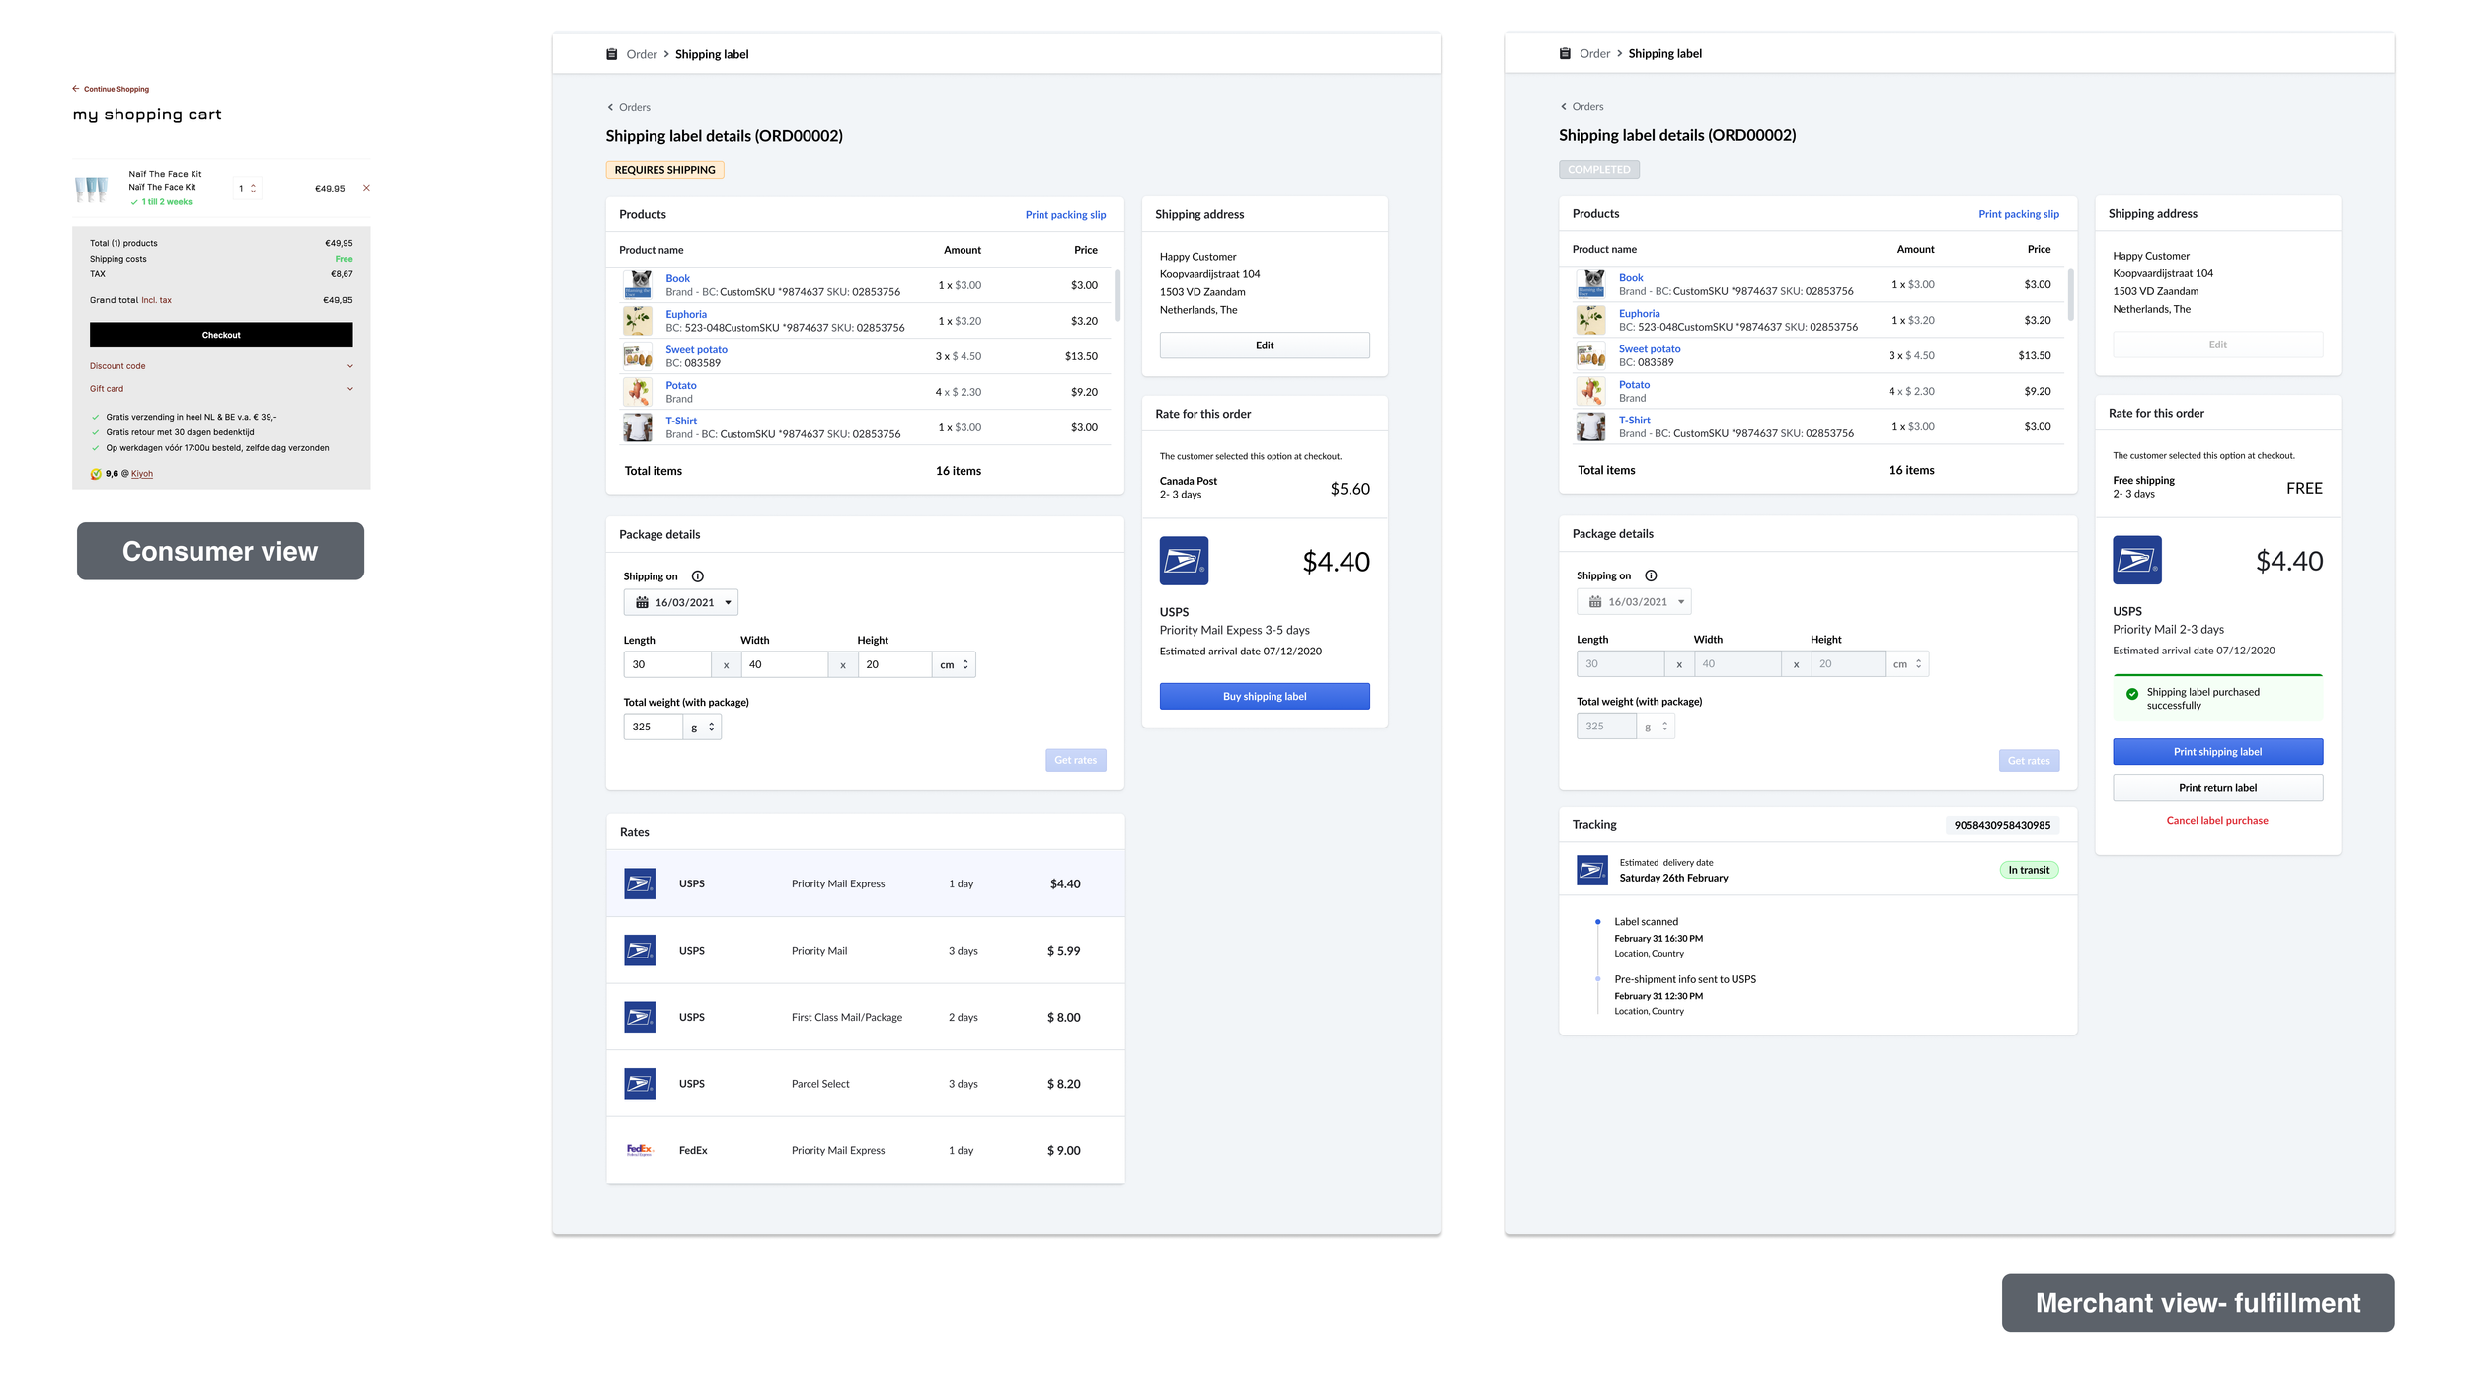Click the large USPS logo in the rate card

click(x=1185, y=560)
